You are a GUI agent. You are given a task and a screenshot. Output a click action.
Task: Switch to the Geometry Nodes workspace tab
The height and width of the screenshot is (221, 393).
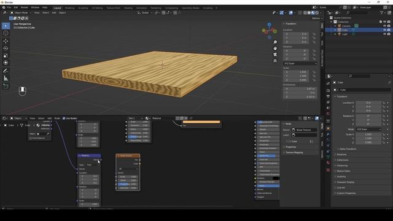click(x=190, y=8)
